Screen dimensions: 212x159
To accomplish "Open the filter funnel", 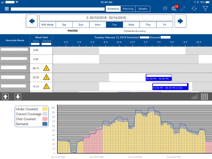I will point(205,9).
